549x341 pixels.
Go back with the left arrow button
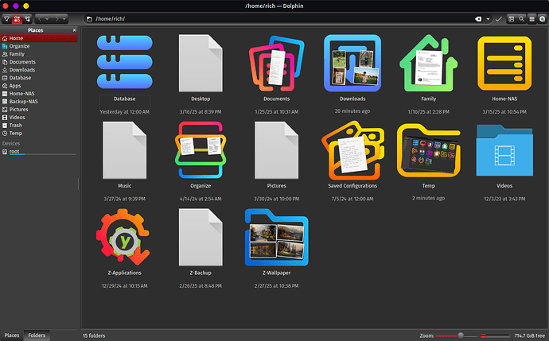(40, 19)
